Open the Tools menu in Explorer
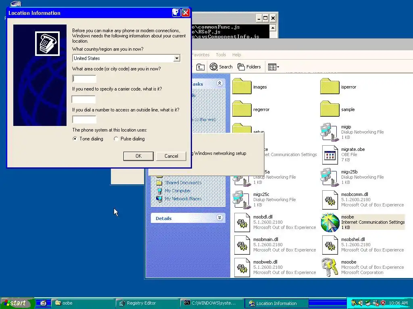Image resolution: width=413 pixels, height=309 pixels. coord(221,55)
